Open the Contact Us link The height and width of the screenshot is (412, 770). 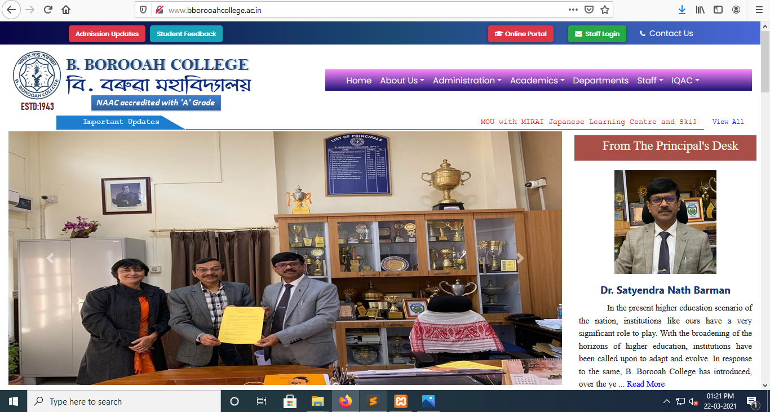[666, 33]
